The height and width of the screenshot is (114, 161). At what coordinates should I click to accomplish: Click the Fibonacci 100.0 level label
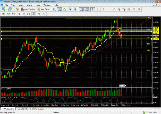tap(148, 71)
